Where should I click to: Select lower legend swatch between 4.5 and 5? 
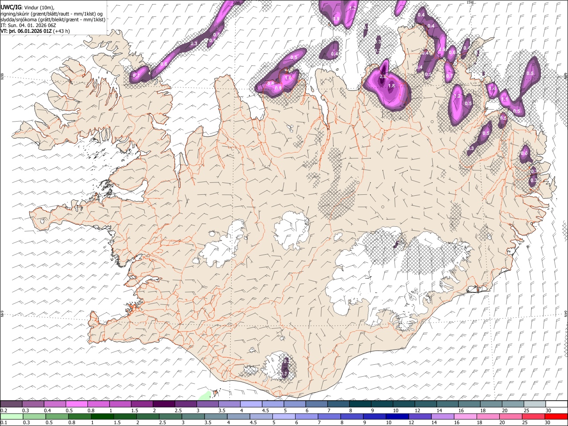click(260, 416)
